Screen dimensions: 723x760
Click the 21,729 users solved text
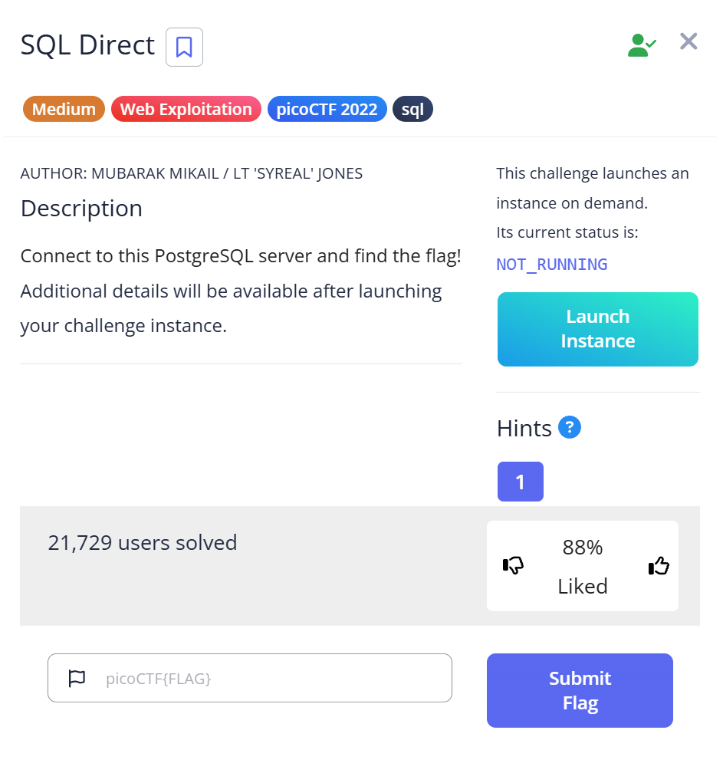point(142,543)
